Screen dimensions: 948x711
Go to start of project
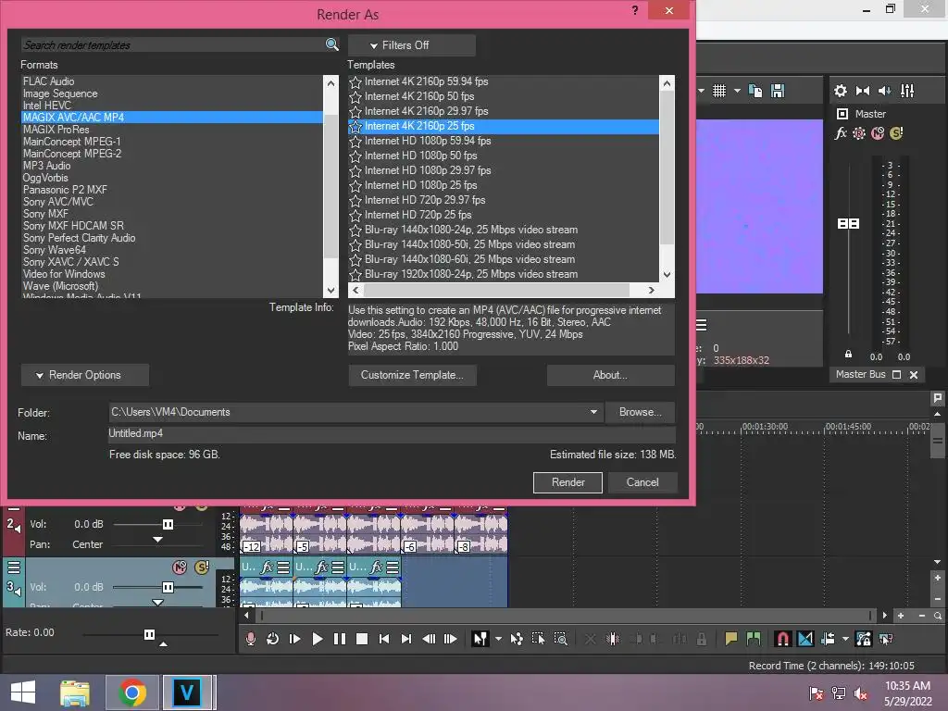[x=384, y=639]
